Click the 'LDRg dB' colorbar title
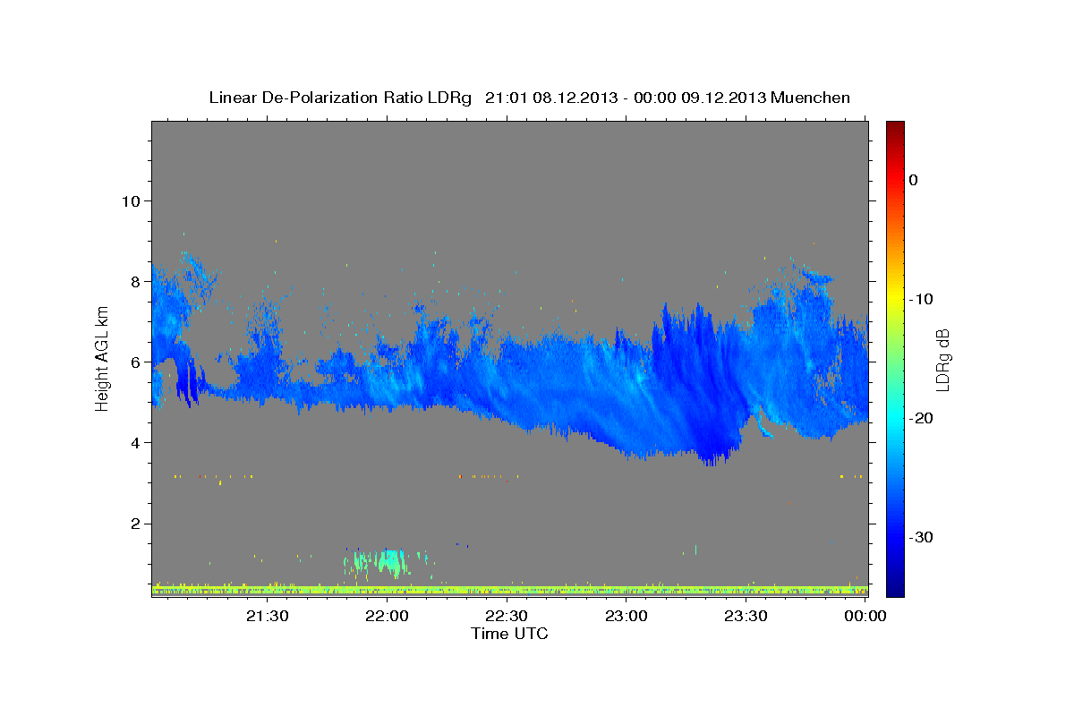 click(943, 359)
